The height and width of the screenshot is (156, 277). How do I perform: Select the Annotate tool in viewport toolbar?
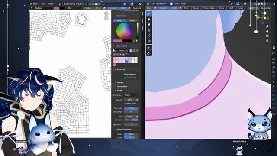point(149,53)
